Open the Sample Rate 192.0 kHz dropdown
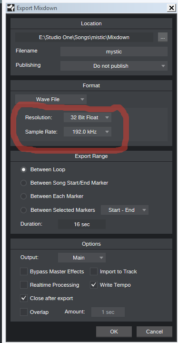 point(88,132)
